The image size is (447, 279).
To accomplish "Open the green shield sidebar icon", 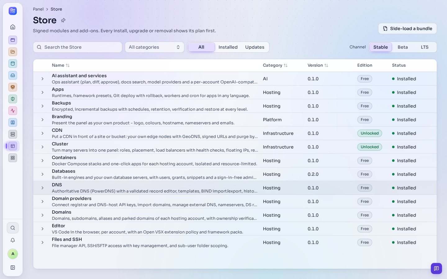I will (13, 99).
